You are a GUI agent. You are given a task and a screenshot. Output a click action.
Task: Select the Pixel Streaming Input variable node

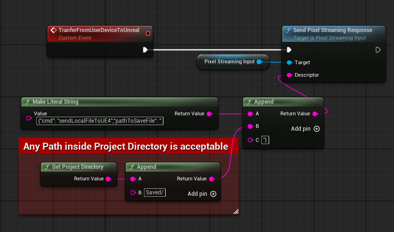(x=229, y=61)
